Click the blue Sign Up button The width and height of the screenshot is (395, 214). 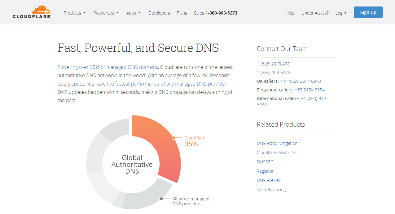coord(368,12)
